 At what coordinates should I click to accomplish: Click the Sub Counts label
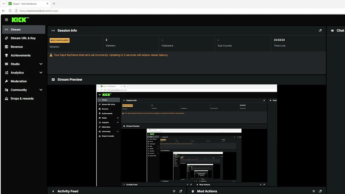tap(225, 46)
